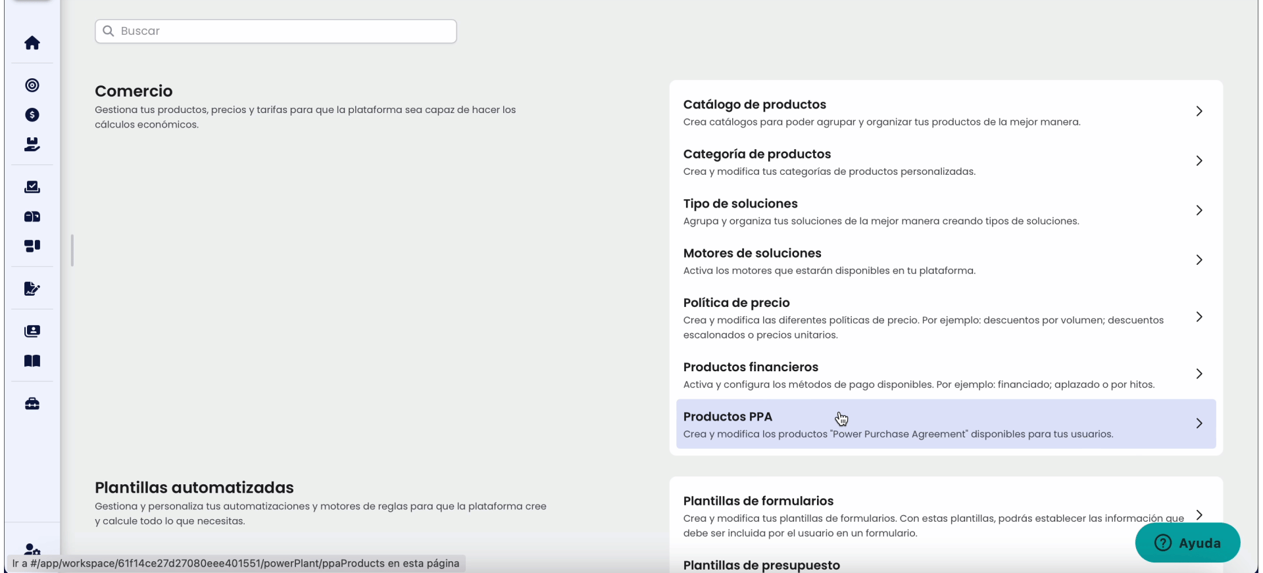Click the mailbox icon in sidebar
This screenshot has height=573, width=1263.
tap(32, 217)
